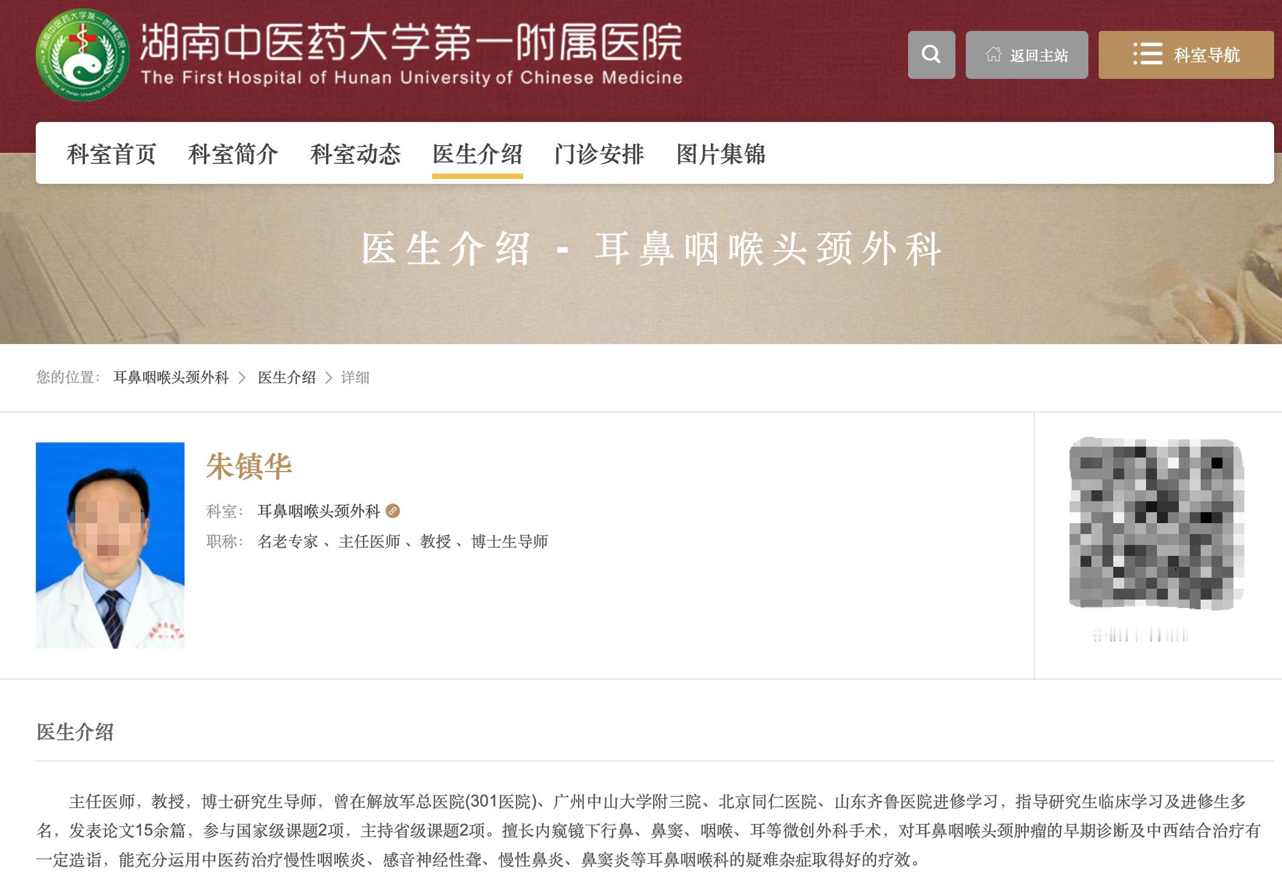
Task: Open department link next to 科室 label
Action: coord(320,512)
